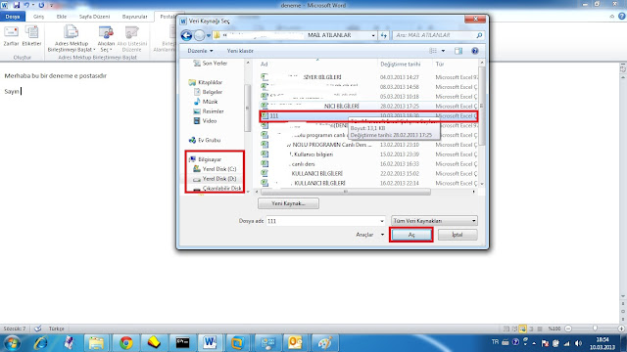Refresh the folder location in address bar
Screen dimensions: 627x352
point(384,35)
